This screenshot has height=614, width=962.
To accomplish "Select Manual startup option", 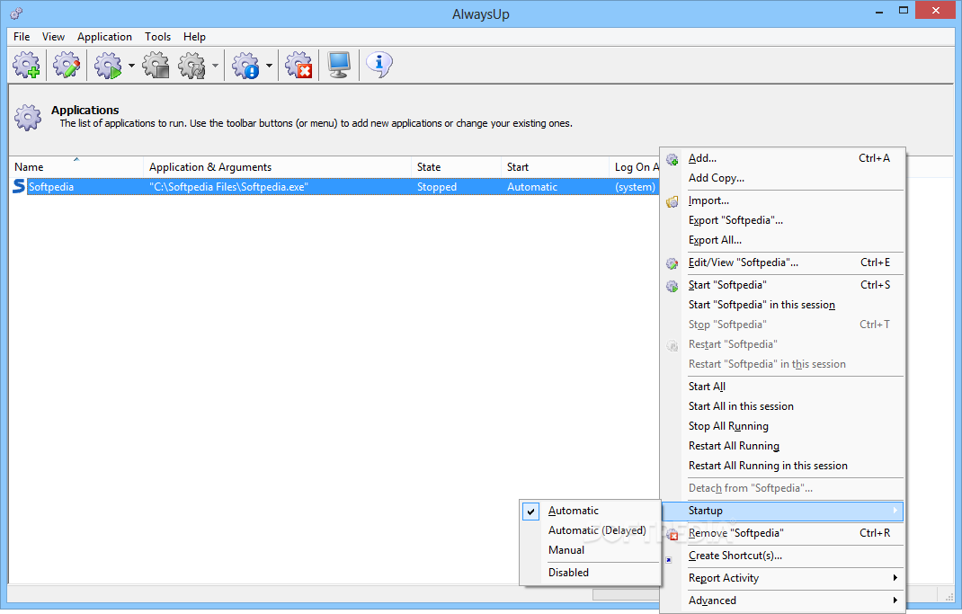I will 590,550.
